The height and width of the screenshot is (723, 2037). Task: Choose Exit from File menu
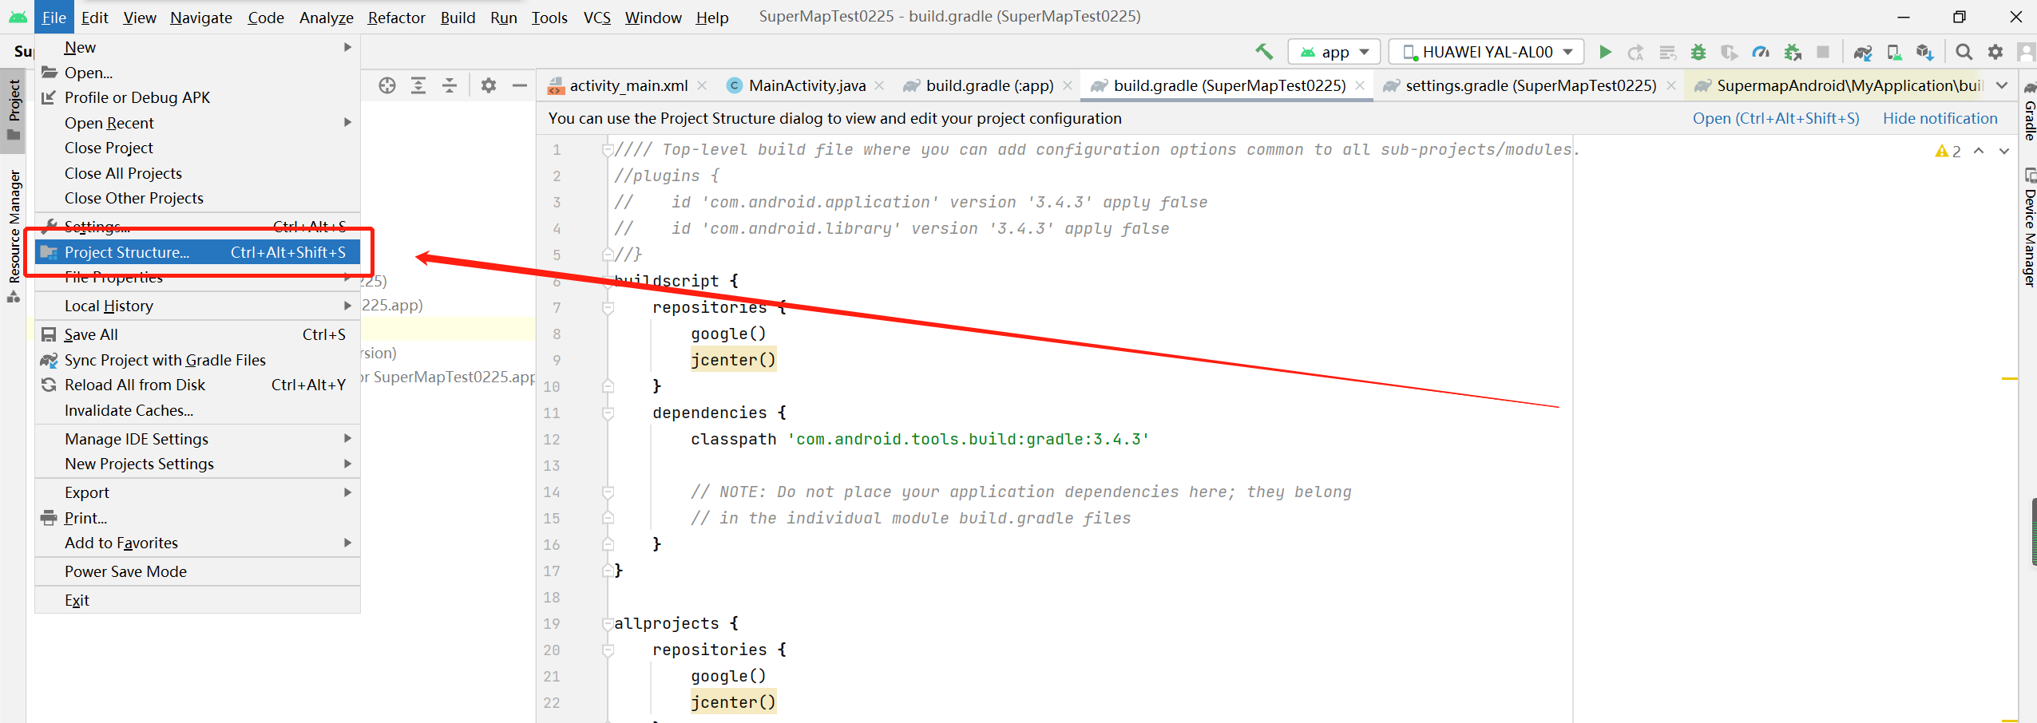click(x=197, y=600)
